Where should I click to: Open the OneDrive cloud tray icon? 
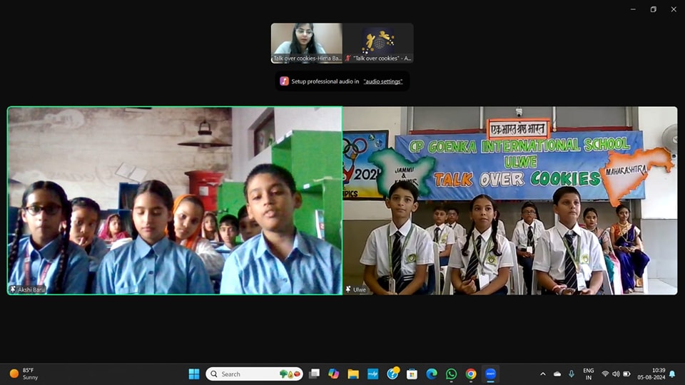tap(557, 374)
